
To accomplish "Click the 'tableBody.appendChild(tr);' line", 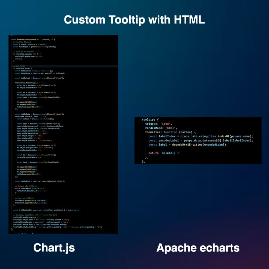I will pos(30,174).
